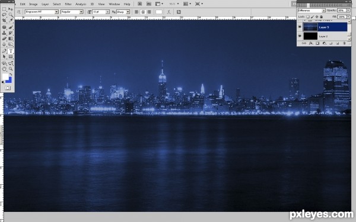
Task: Link layers using chain icon
Action: [304, 43]
